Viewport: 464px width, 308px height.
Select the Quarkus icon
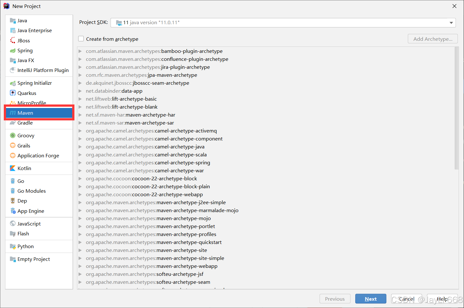(13, 93)
